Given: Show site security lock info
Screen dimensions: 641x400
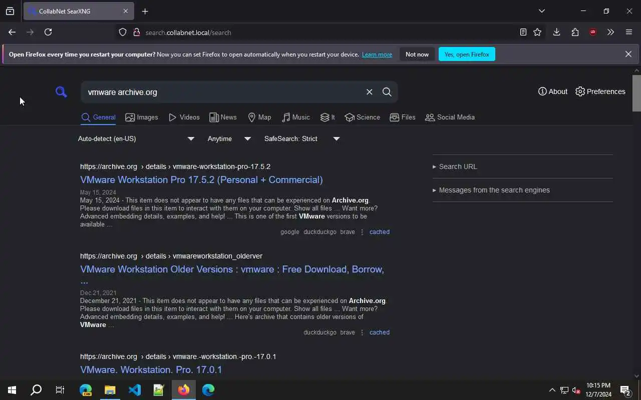Looking at the screenshot, I should [136, 32].
